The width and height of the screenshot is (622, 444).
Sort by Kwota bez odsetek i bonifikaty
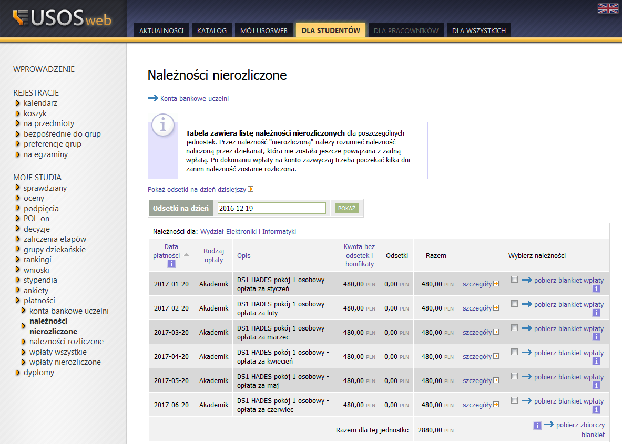point(360,255)
